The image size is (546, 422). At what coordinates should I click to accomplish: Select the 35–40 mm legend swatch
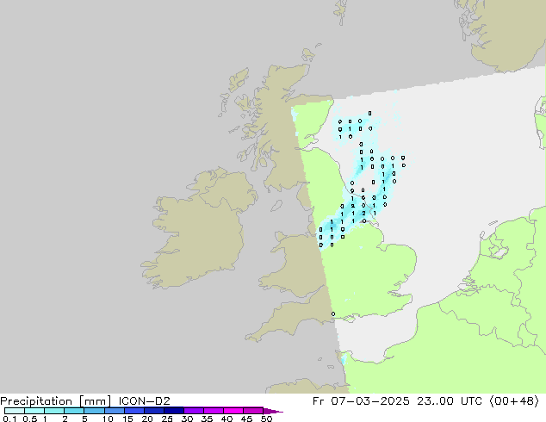(x=213, y=411)
